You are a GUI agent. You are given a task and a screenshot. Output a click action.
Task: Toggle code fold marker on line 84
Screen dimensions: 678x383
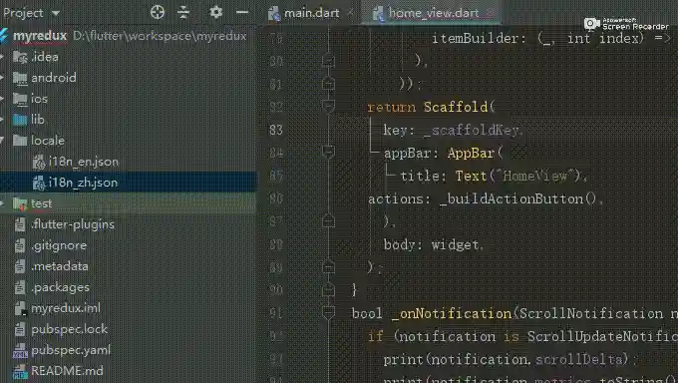coord(328,152)
